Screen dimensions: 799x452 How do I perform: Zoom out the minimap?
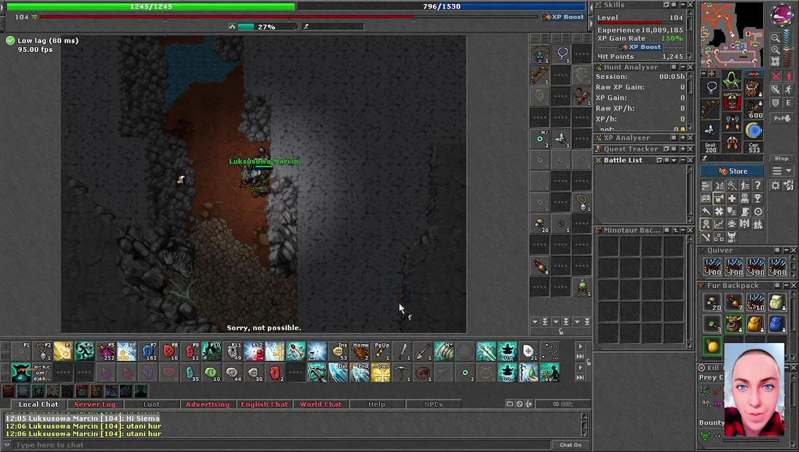[776, 38]
